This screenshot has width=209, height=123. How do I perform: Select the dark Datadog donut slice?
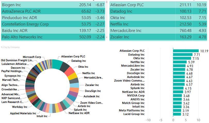65,67
